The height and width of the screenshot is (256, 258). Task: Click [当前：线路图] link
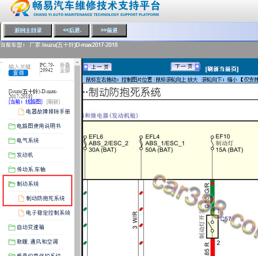26,102
